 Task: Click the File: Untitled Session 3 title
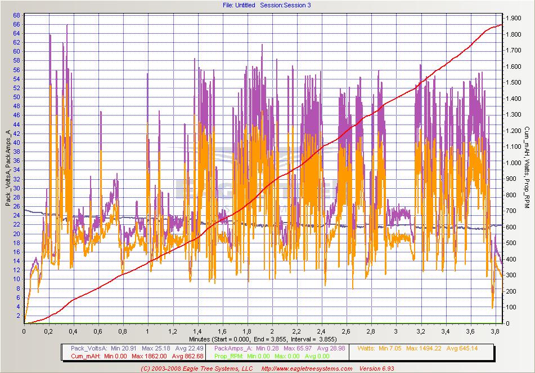(267, 5)
